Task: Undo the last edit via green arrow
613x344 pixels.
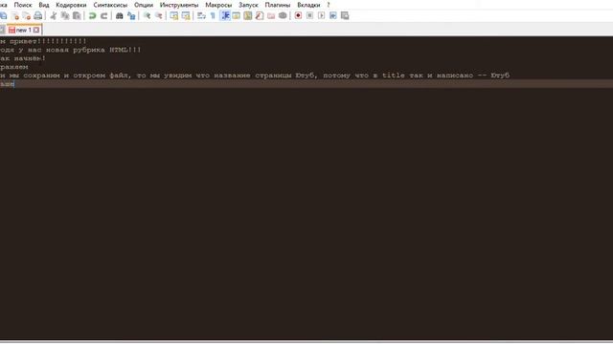Action: pos(92,15)
